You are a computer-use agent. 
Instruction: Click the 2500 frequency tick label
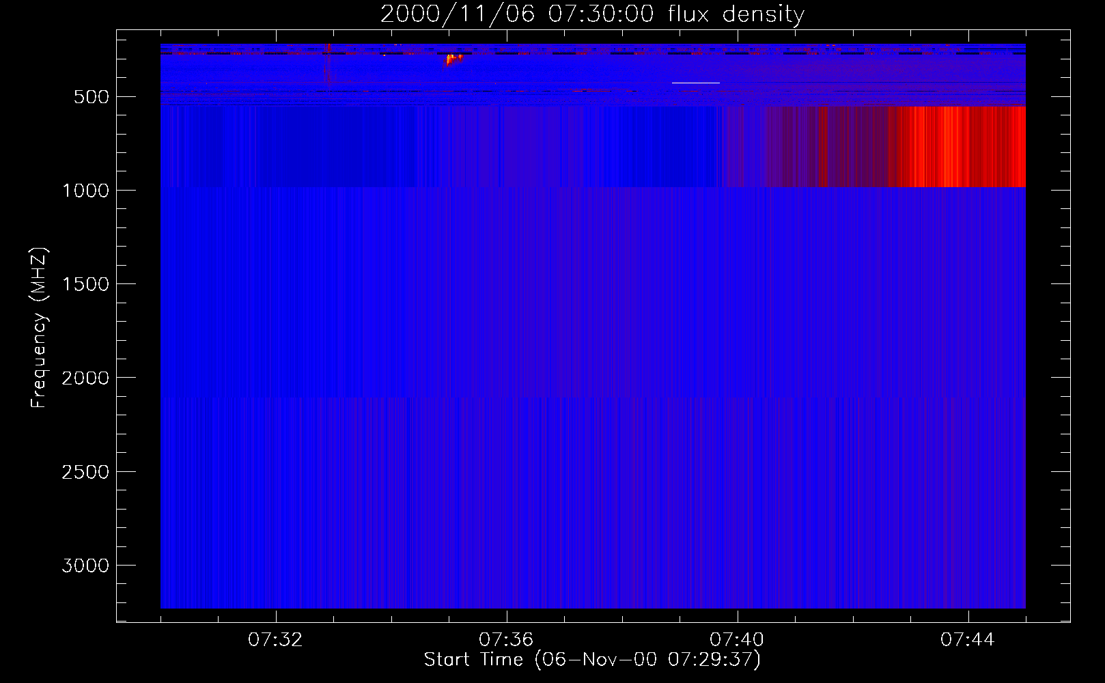pos(85,472)
